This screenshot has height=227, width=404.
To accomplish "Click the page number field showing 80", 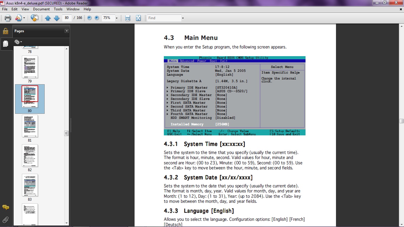I will tap(67, 18).
